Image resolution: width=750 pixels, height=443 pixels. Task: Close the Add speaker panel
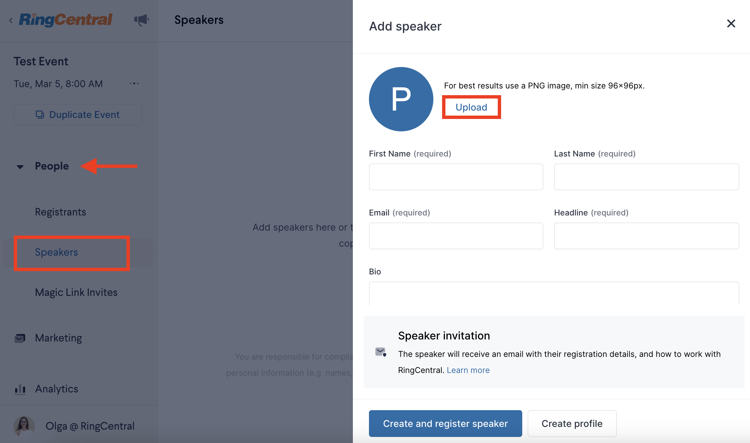(x=731, y=23)
